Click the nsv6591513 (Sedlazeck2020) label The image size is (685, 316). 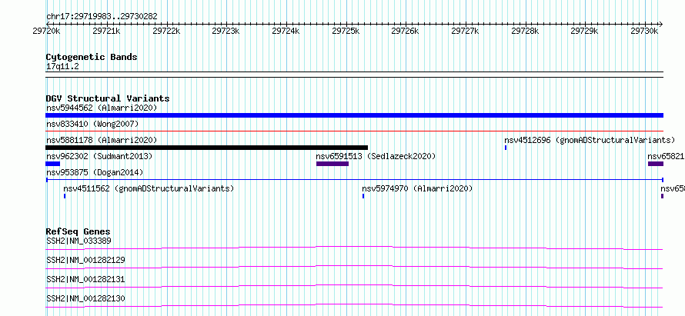[376, 156]
